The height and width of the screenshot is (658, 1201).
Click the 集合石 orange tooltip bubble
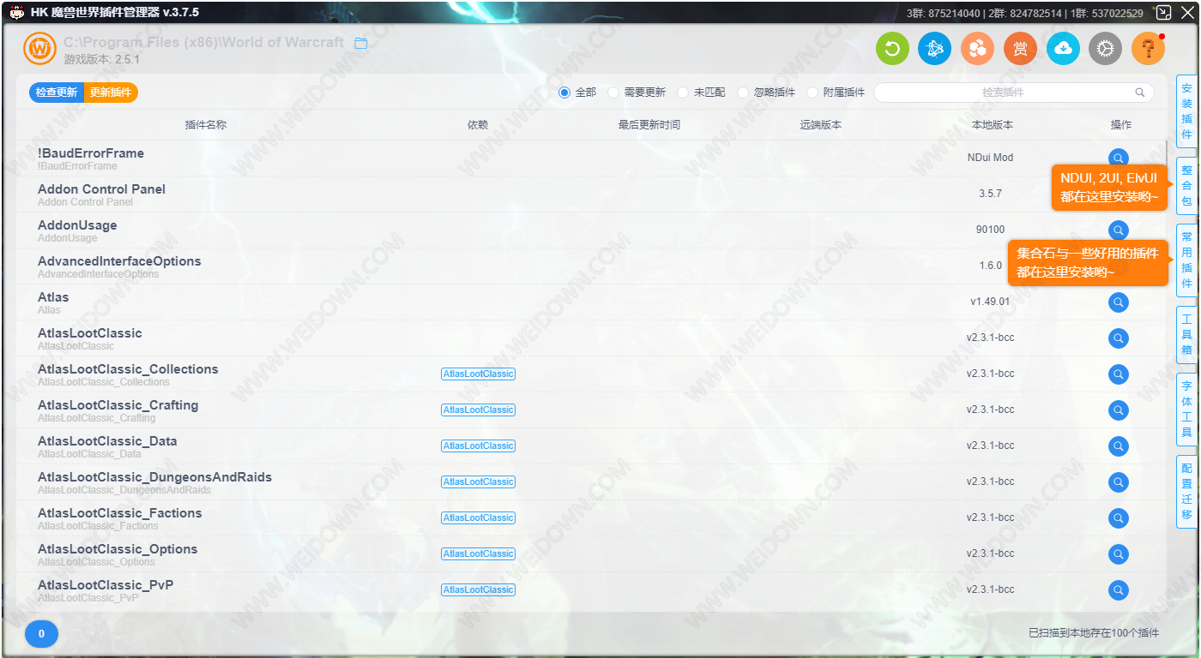point(1088,263)
